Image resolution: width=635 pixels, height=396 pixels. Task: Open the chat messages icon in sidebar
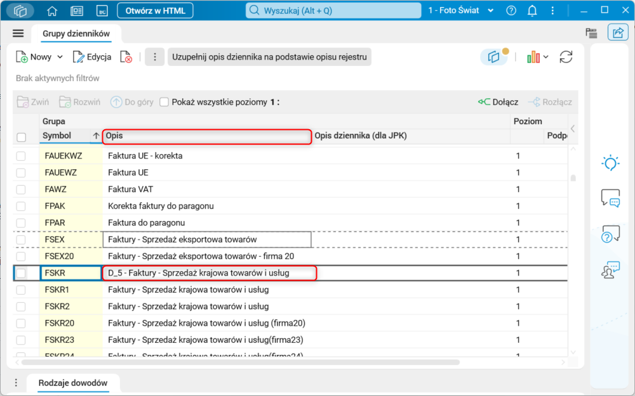point(610,198)
